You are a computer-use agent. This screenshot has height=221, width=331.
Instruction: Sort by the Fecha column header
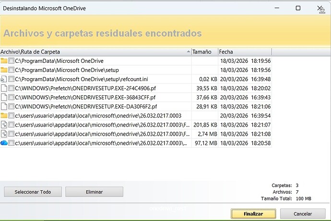coord(245,52)
